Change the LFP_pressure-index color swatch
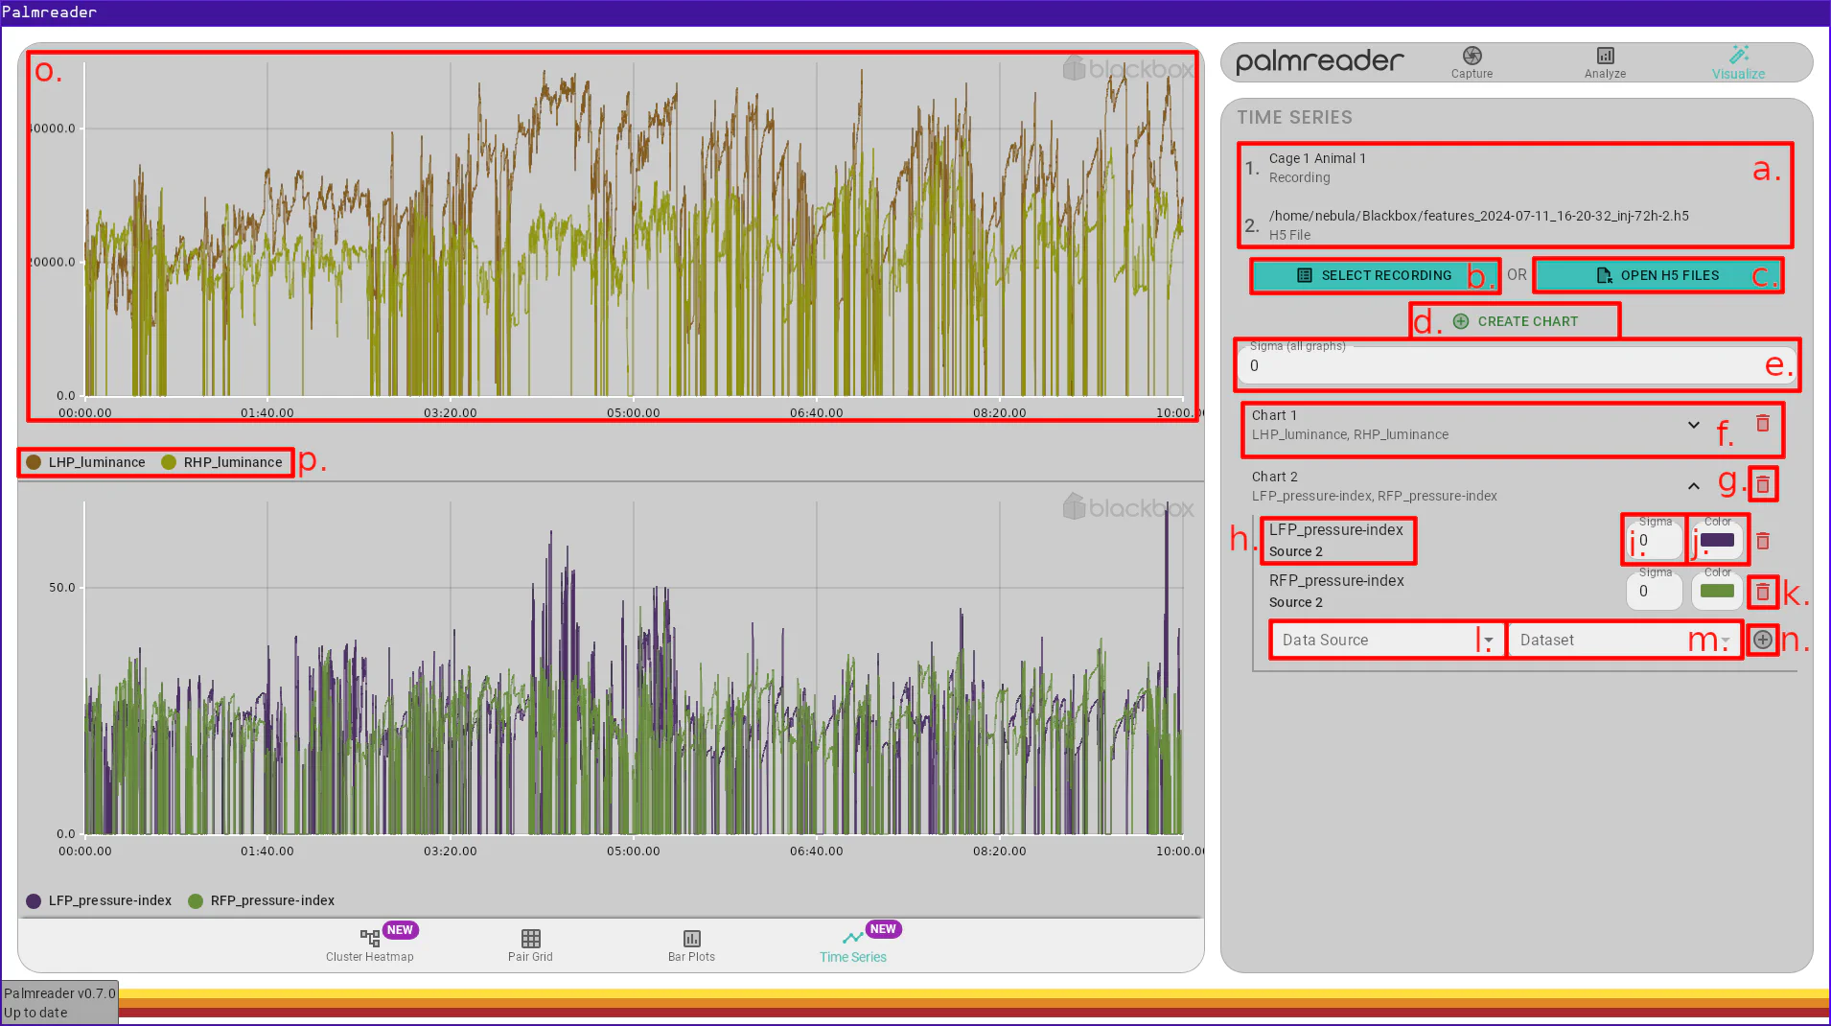Screen dimensions: 1831x1026 [x=1716, y=541]
